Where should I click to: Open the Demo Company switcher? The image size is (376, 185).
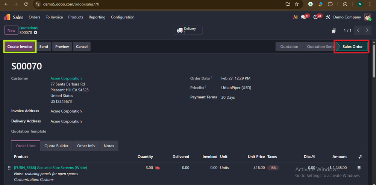(x=347, y=17)
